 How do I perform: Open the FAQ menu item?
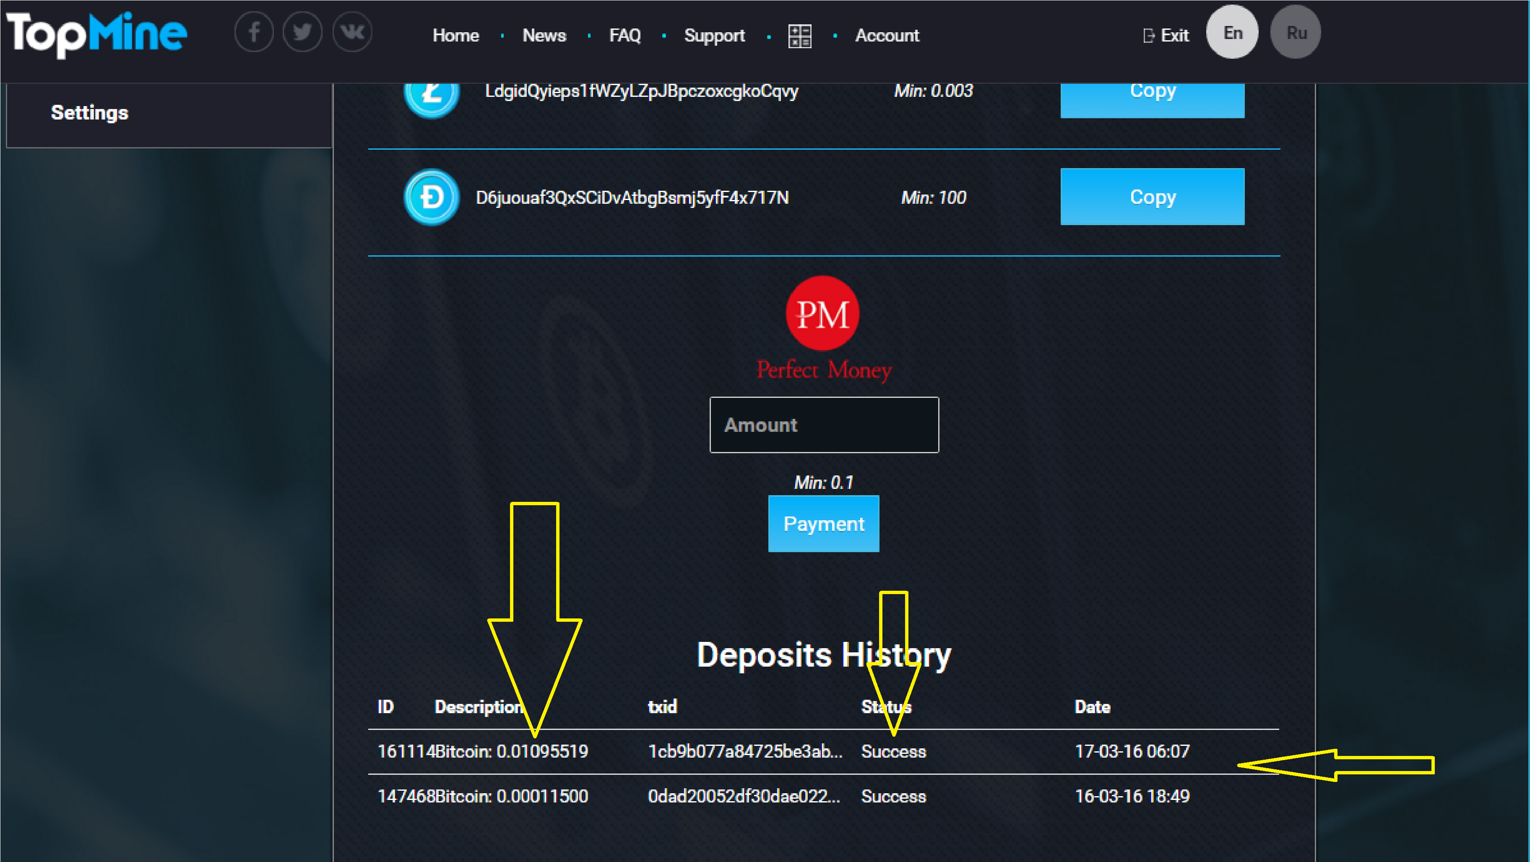coord(625,36)
